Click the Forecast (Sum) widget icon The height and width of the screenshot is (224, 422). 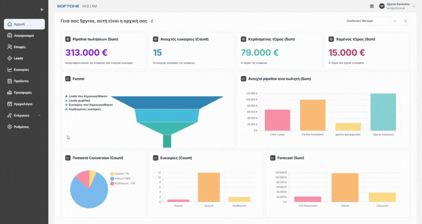(273, 158)
